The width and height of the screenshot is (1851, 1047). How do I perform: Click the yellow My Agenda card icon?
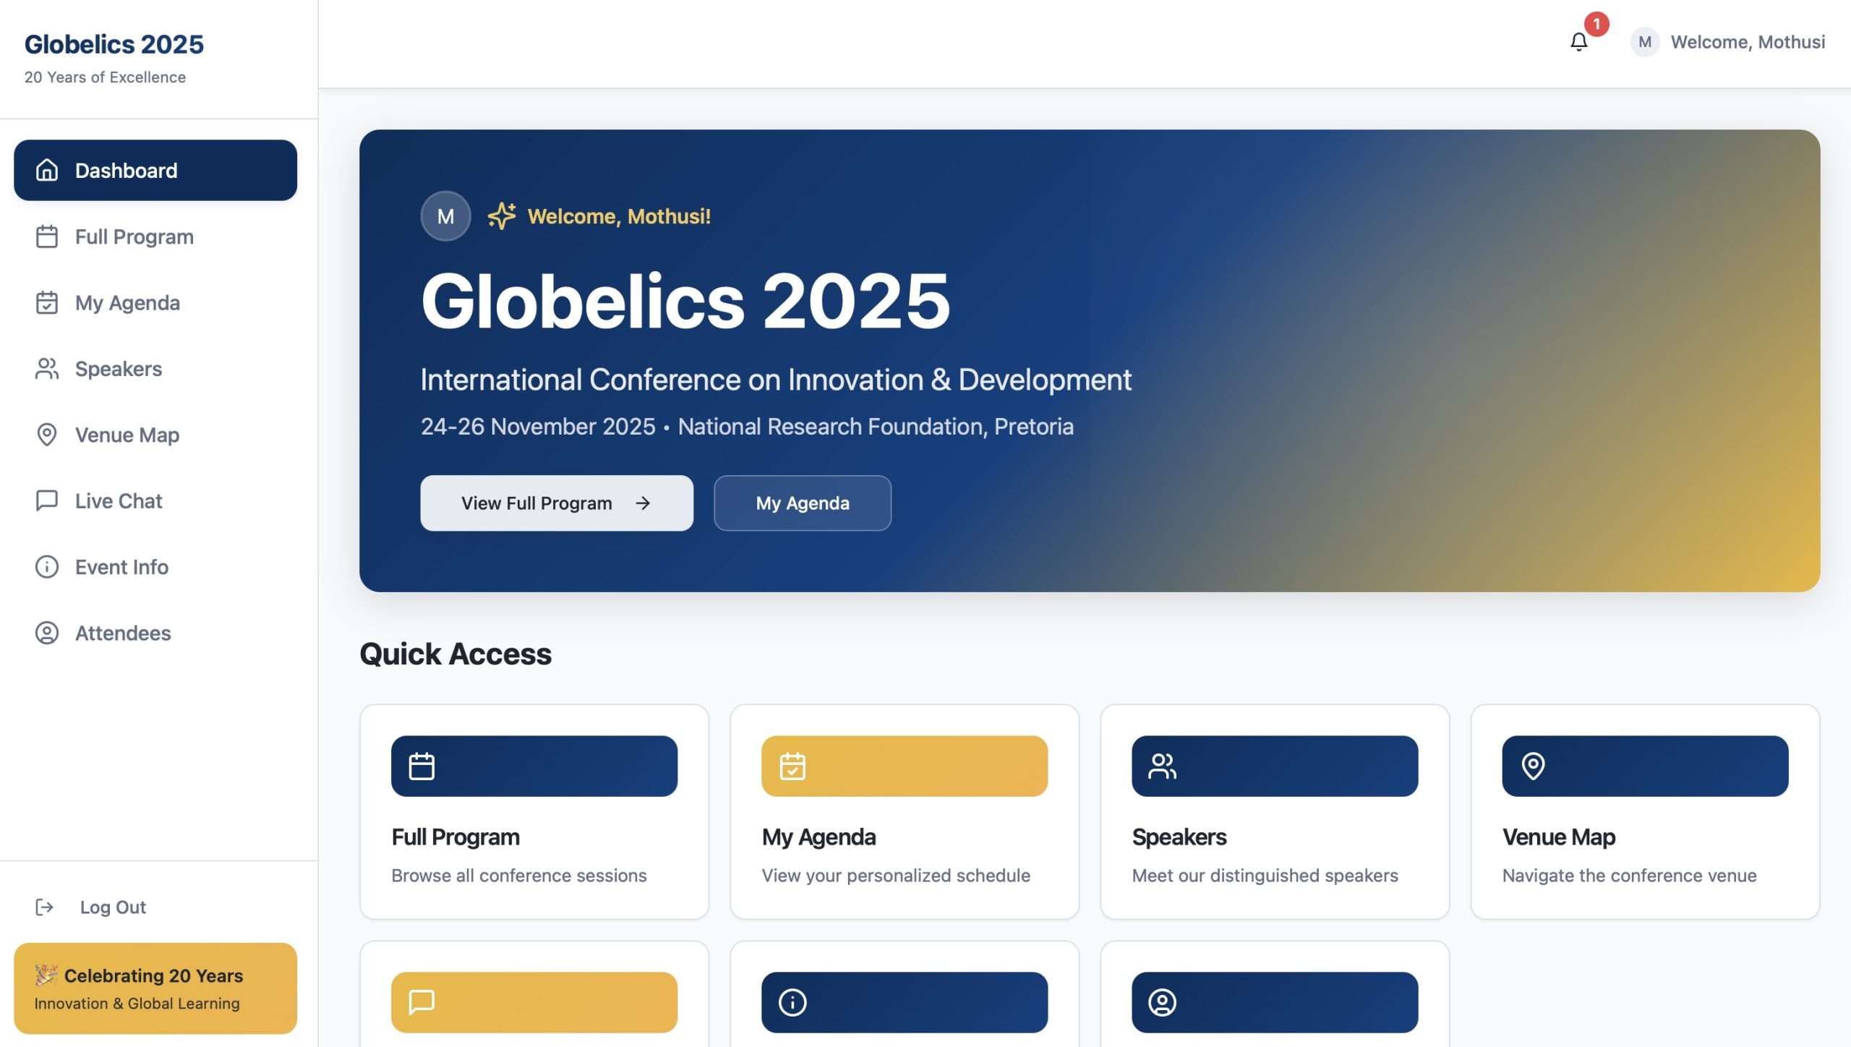point(792,766)
